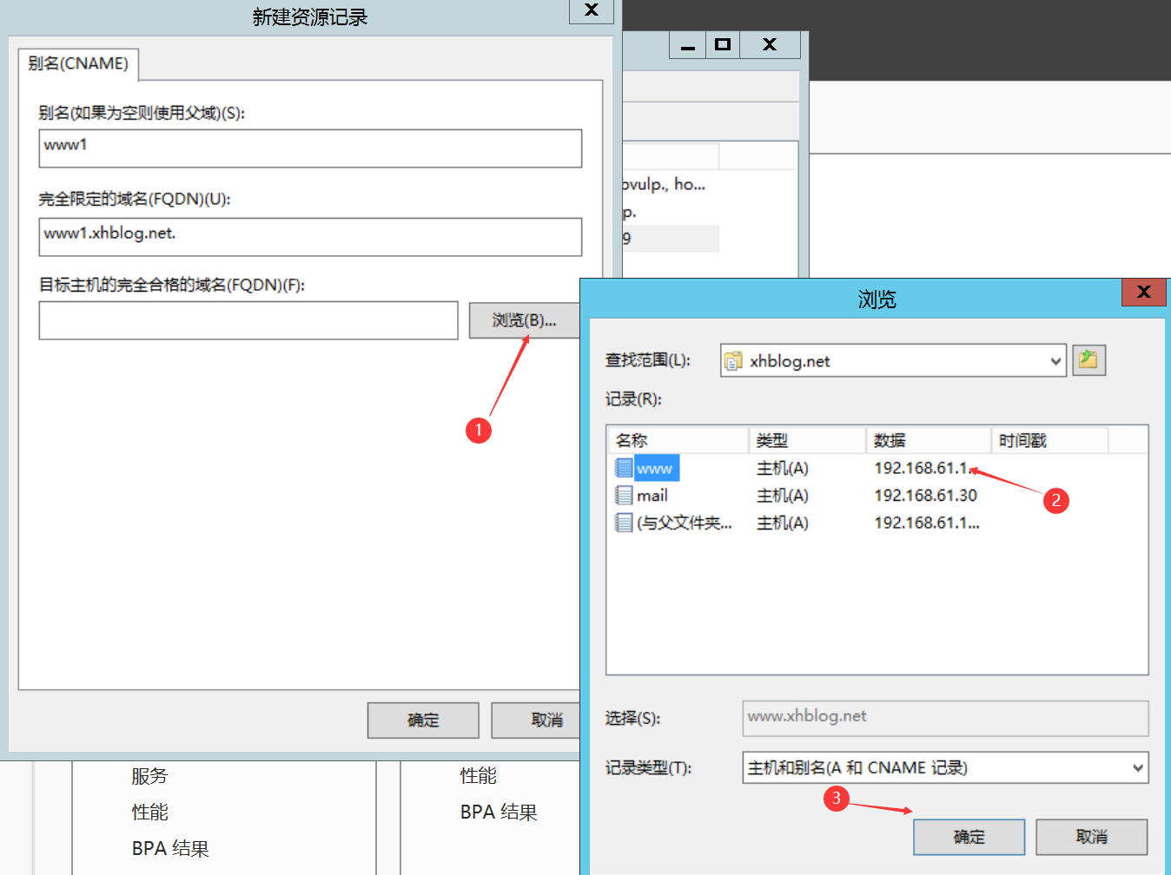Click the up-one-level folder icon
Screen dimensions: 1171x875
1088,359
